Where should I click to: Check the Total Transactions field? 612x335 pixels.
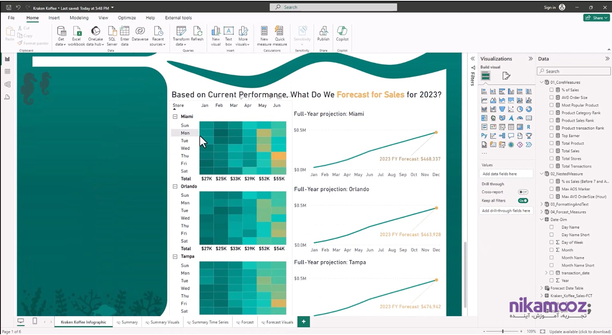click(x=552, y=166)
